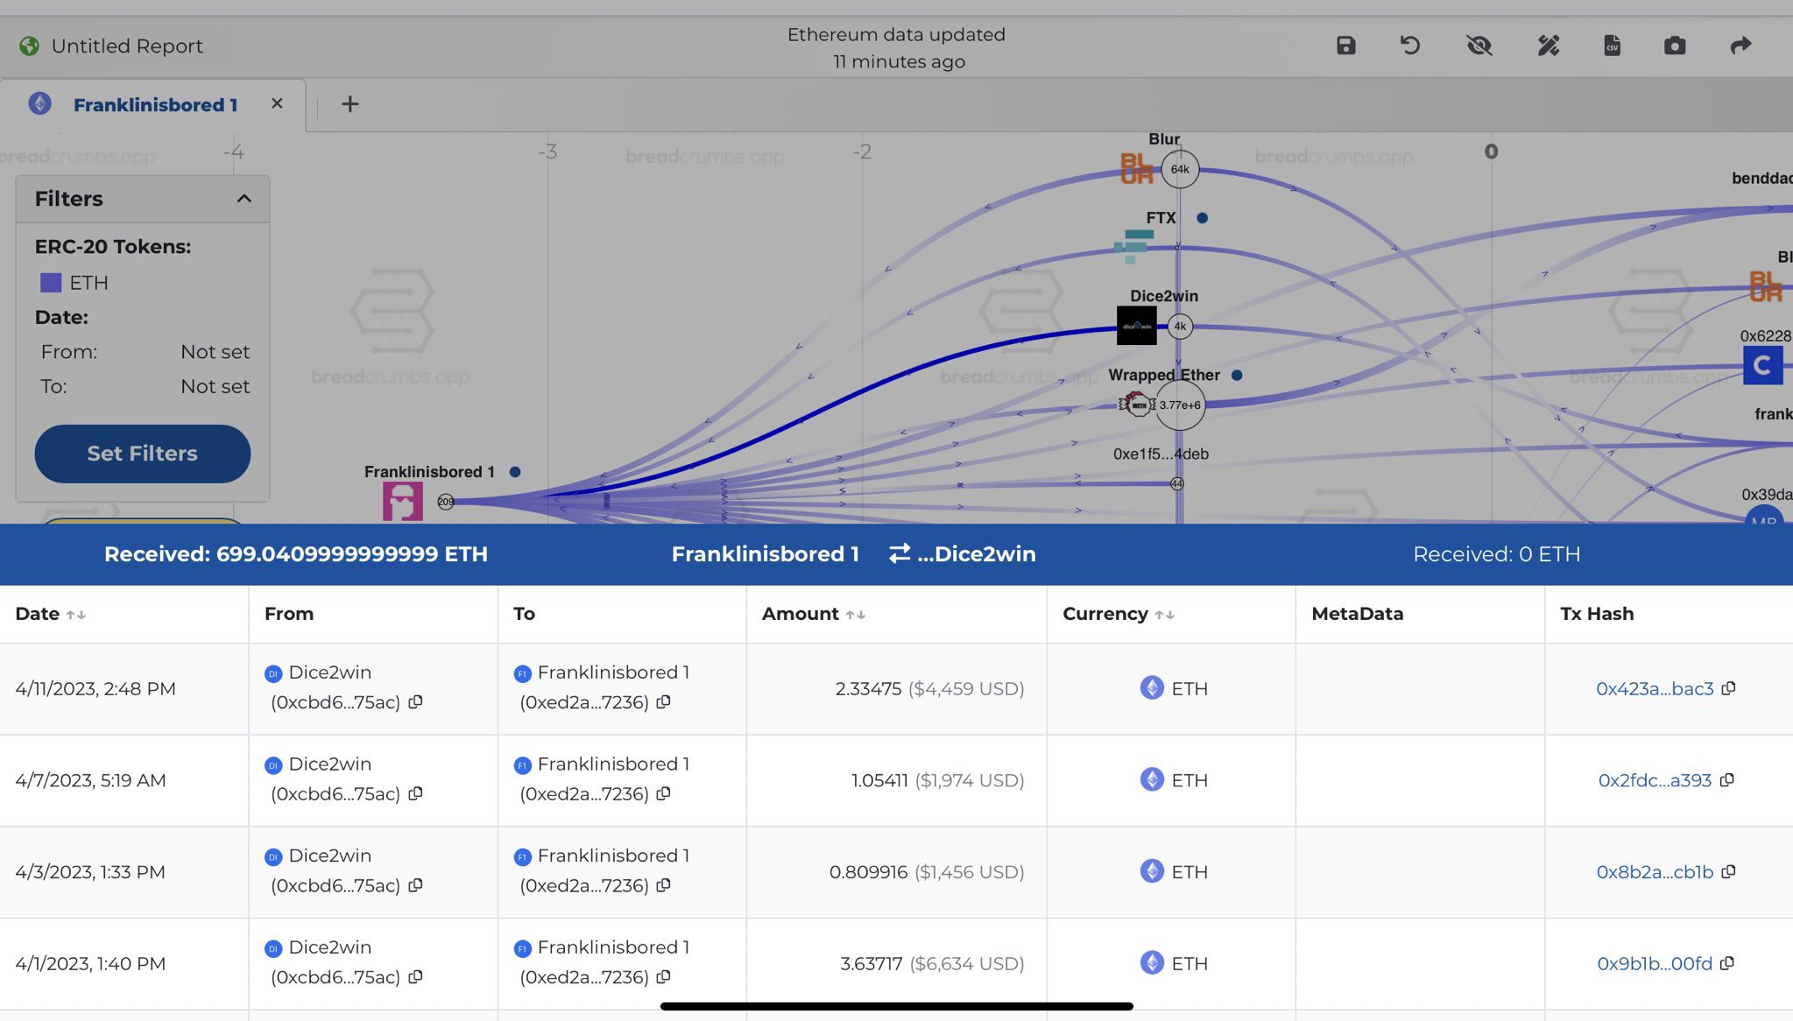Select the Blur node icon

(x=1136, y=168)
